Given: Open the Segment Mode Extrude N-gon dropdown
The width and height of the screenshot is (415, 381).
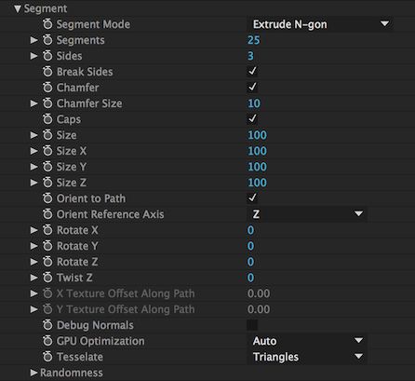Looking at the screenshot, I should pyautogui.click(x=320, y=24).
